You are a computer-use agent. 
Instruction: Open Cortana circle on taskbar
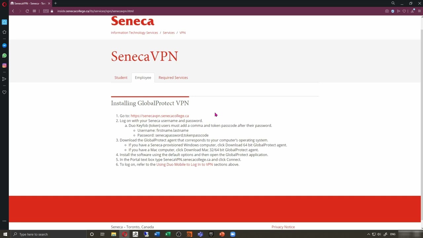tap(92, 234)
